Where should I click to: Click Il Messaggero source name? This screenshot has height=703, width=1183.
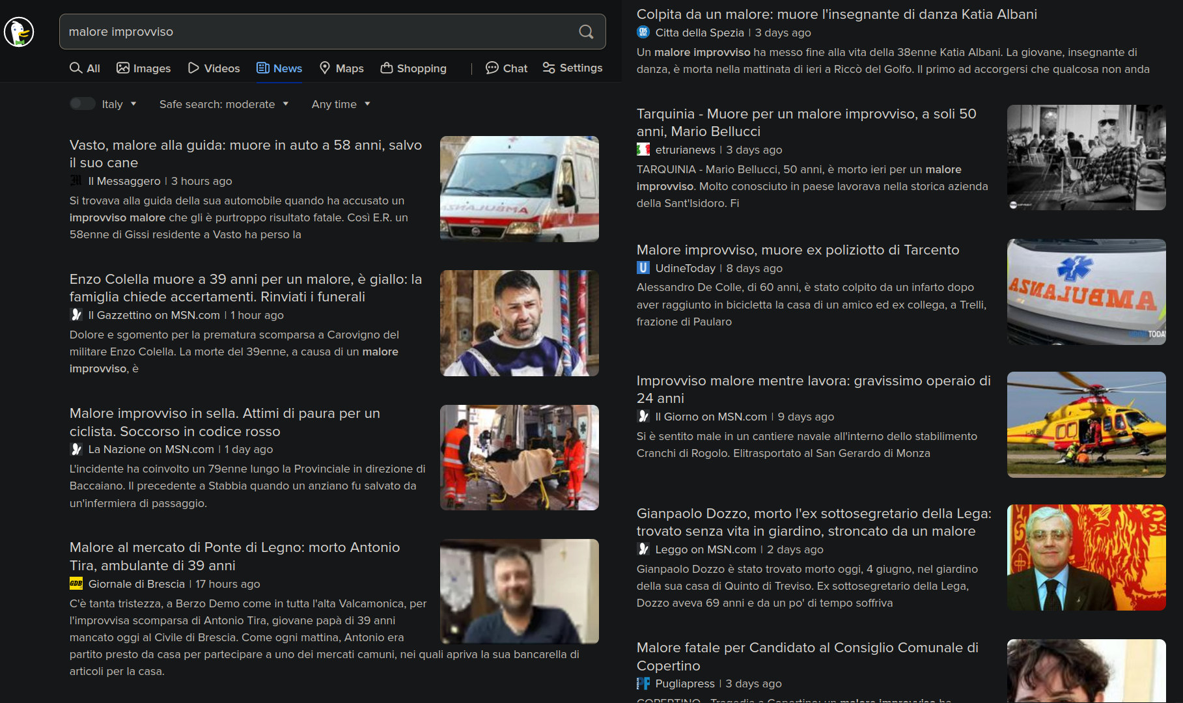[124, 181]
